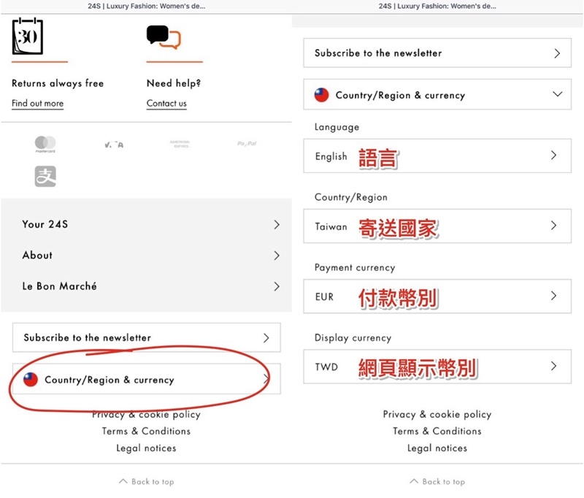Click the Visa payment logo

coord(114,145)
